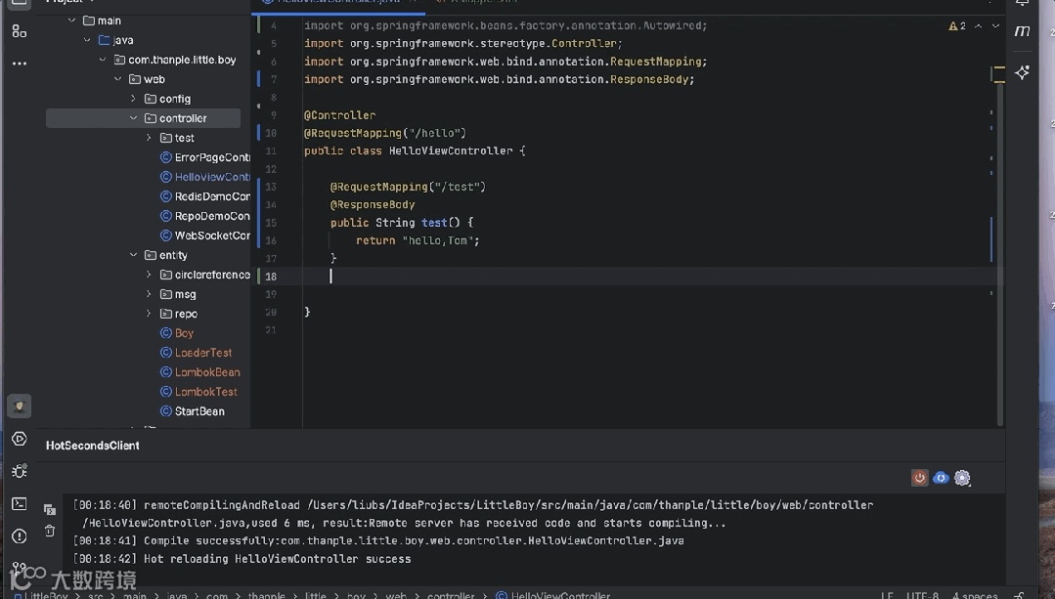Click the HotSecondsClient panel title

point(92,446)
